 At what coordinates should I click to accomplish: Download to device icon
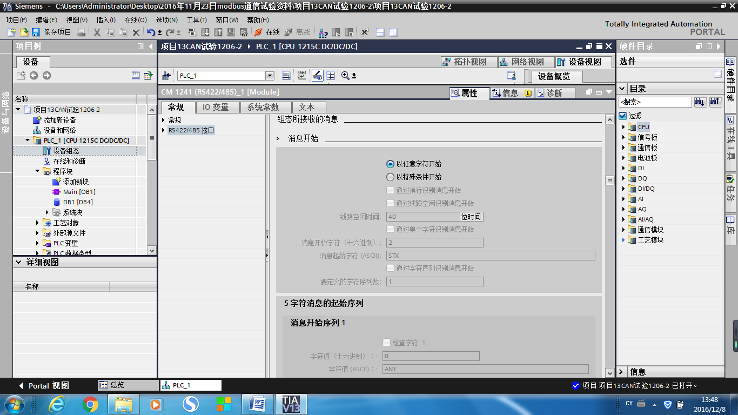click(205, 32)
